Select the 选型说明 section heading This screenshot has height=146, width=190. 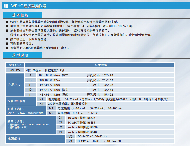[x=20, y=55]
